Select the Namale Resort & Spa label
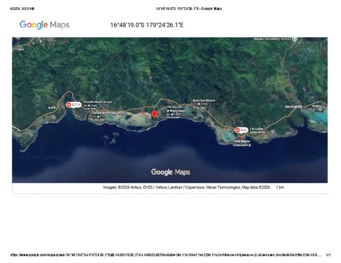This screenshot has height=263, width=341. pos(97,102)
